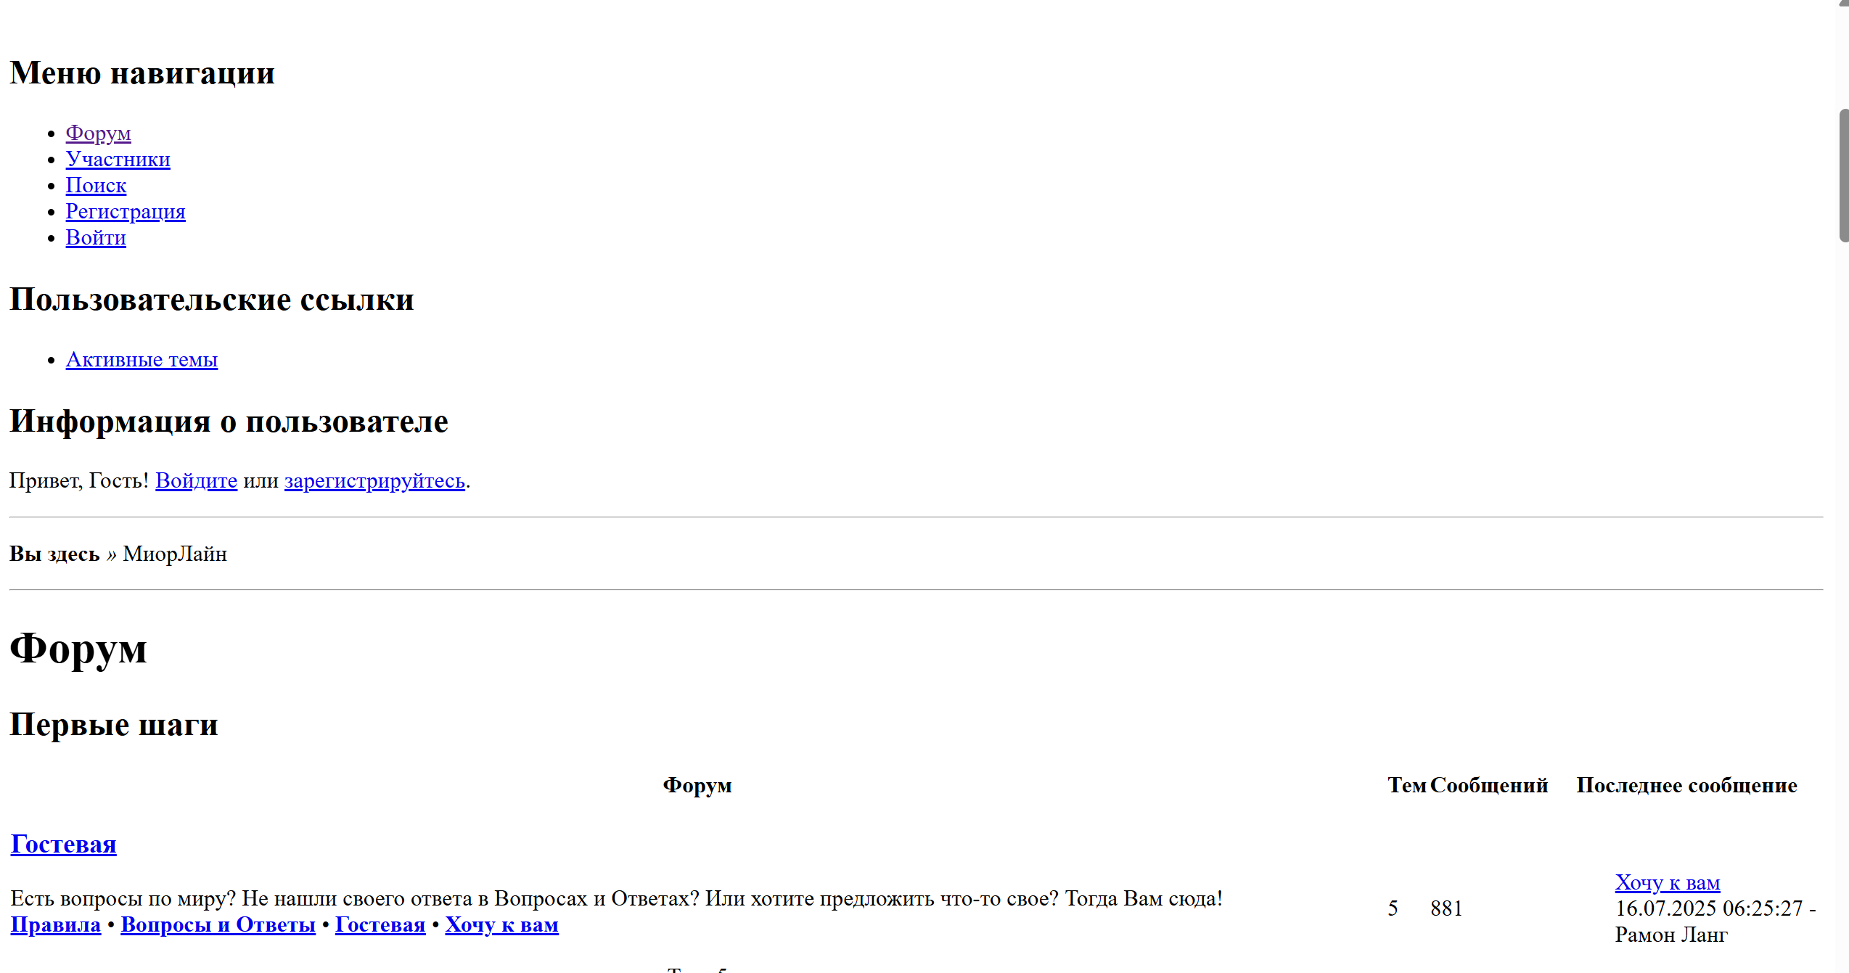Viewport: 1849px width, 973px height.
Task: Click the Тем column header
Action: click(x=1406, y=786)
